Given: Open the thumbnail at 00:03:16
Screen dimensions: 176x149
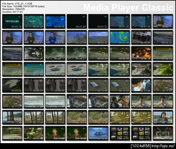Looking at the screenshot, I should (x=77, y=37).
